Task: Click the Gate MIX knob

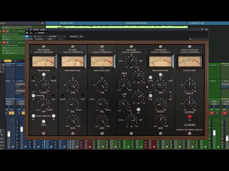Action: pyautogui.click(x=102, y=121)
